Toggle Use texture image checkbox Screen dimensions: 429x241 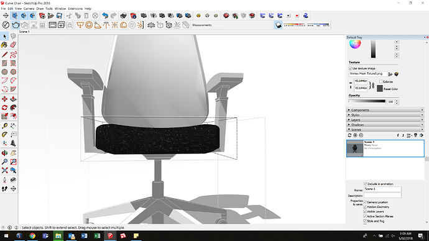[x=350, y=68]
